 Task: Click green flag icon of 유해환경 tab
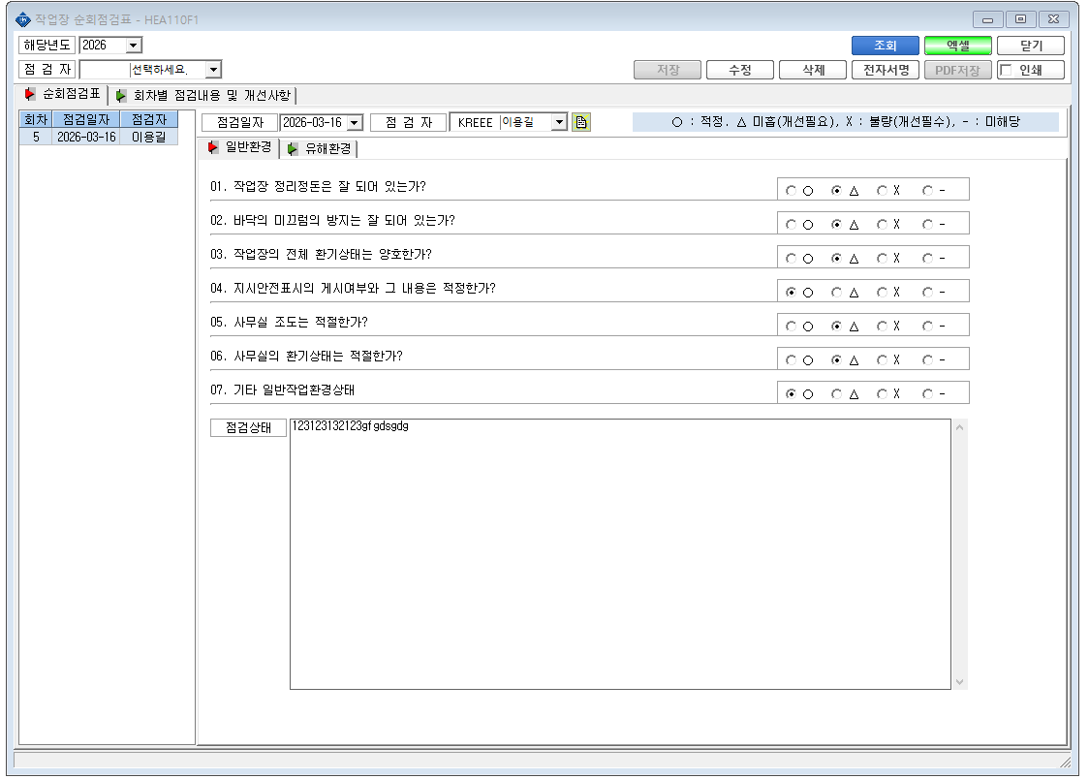click(293, 148)
